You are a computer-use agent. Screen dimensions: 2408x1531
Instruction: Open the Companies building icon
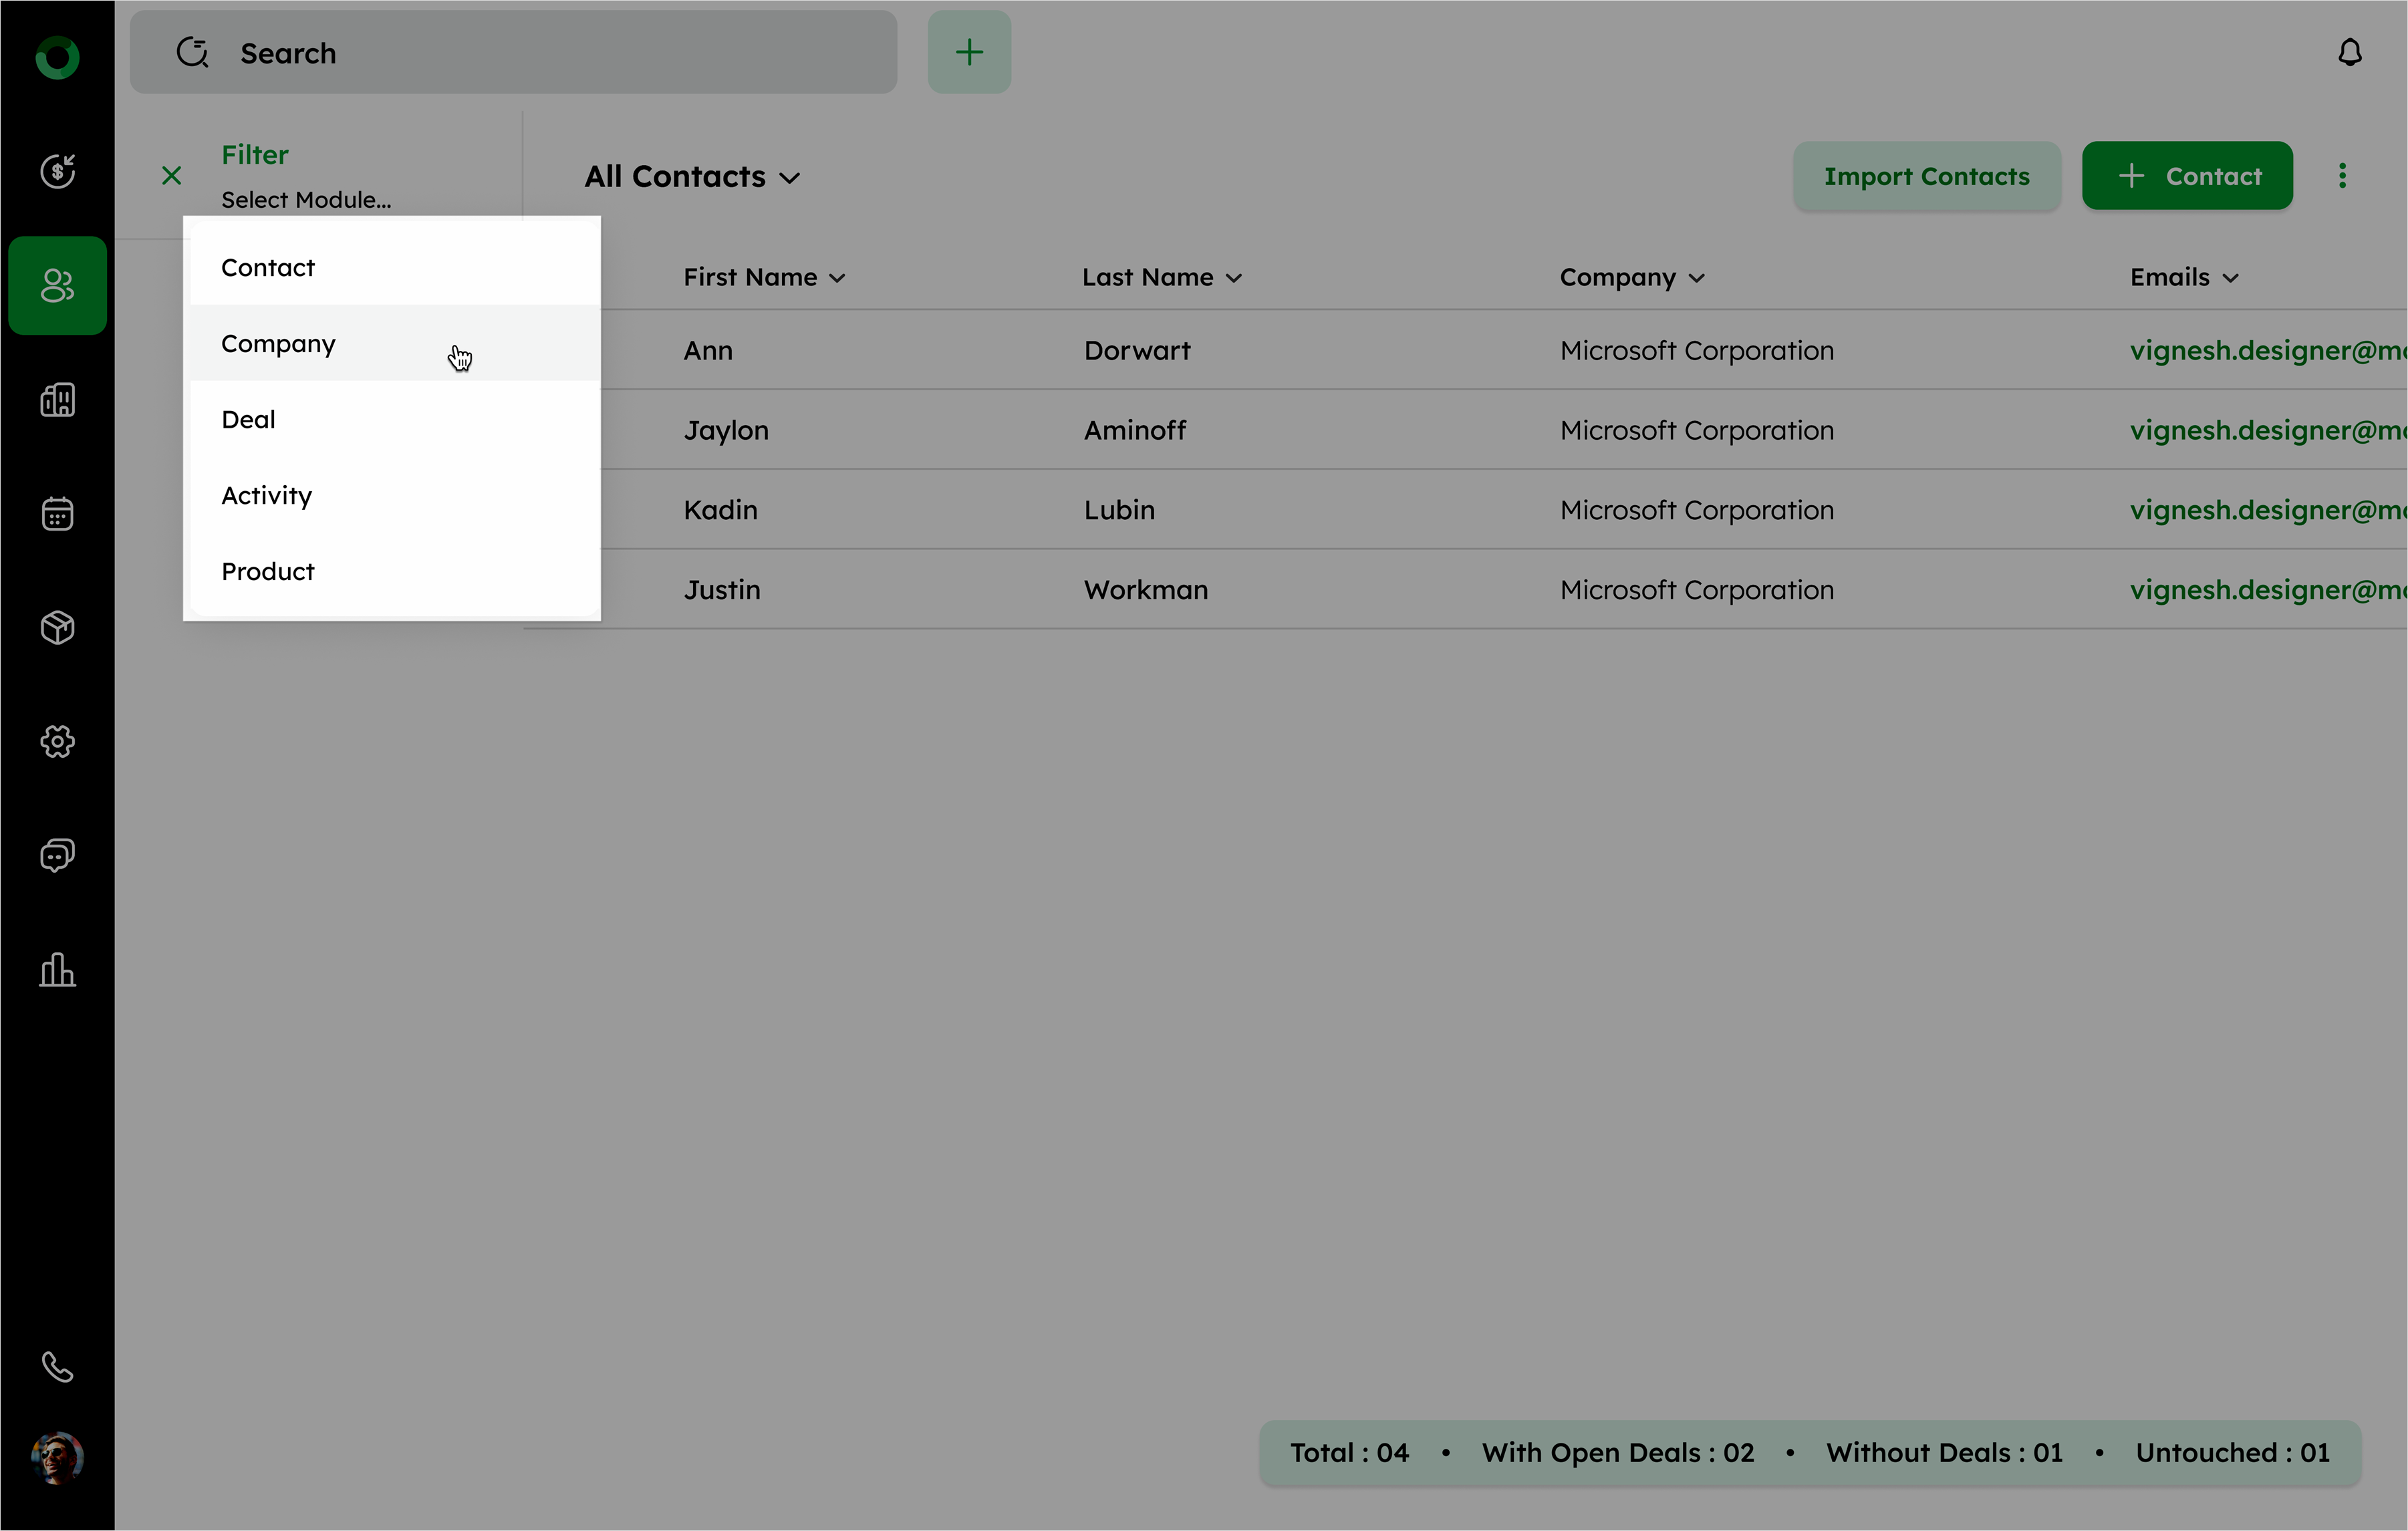coord(57,400)
